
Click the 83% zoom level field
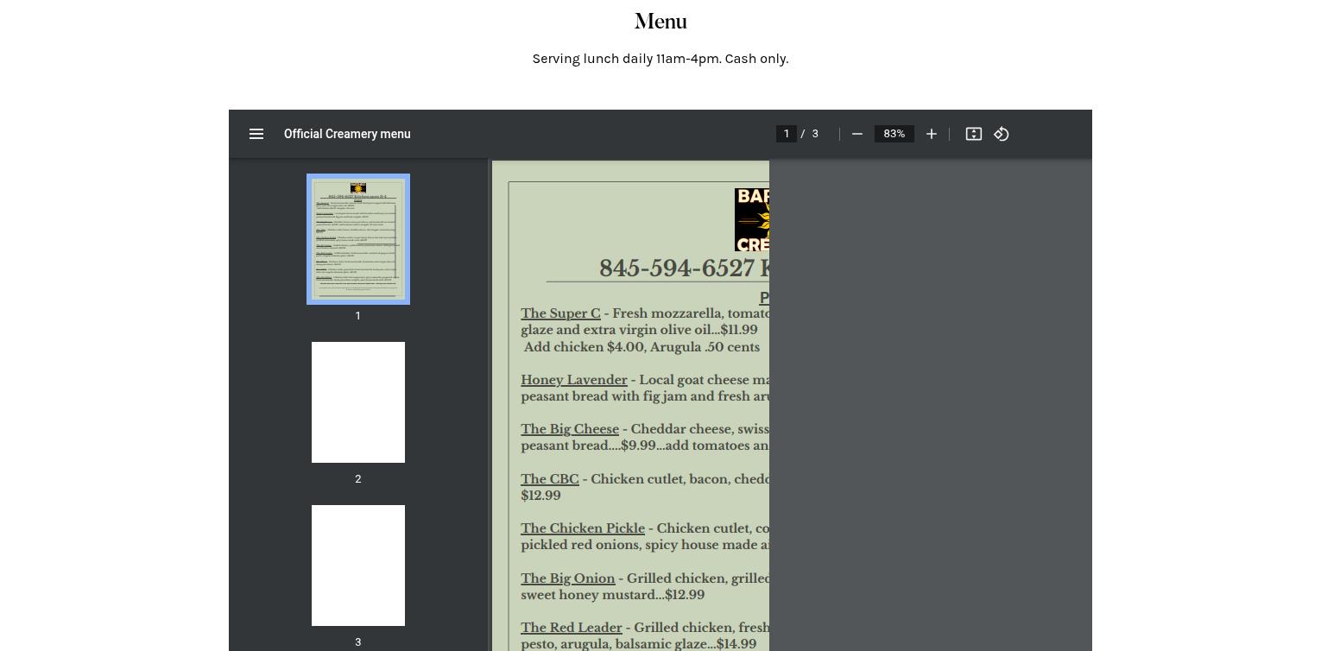tap(894, 134)
